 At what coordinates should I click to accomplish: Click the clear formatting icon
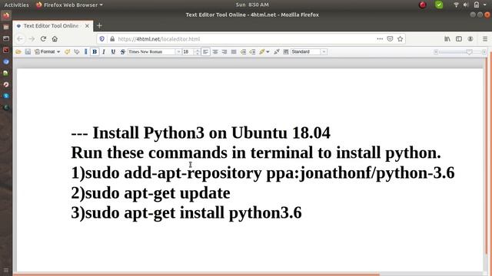pos(277,51)
